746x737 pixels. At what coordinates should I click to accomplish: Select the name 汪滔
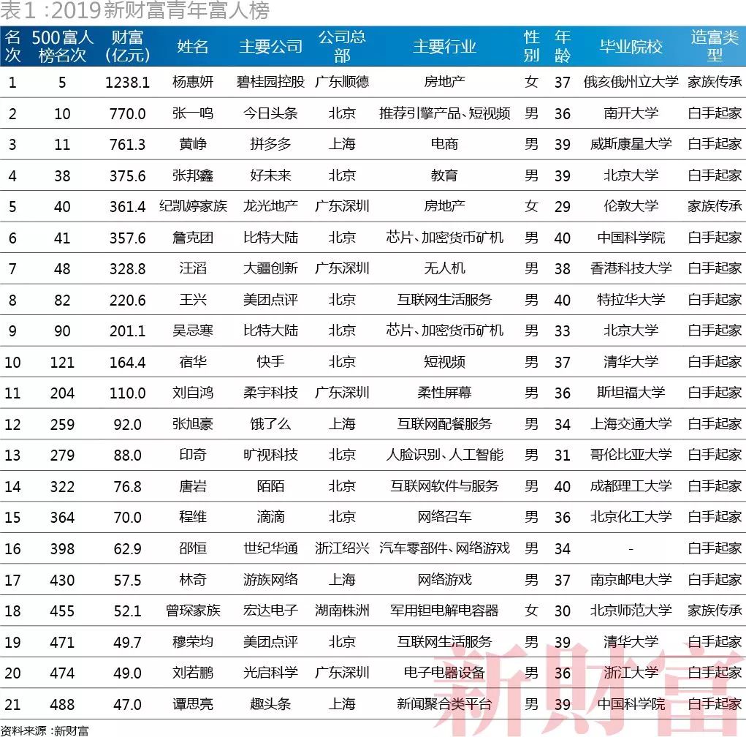[x=193, y=268]
